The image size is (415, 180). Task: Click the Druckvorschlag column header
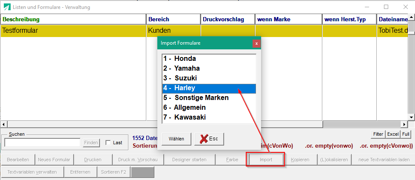point(228,19)
